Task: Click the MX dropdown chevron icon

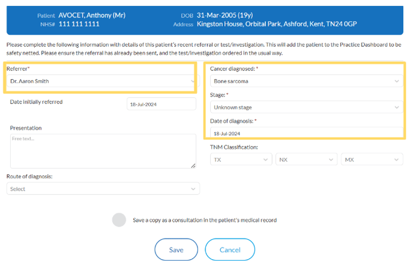Action: pos(396,160)
